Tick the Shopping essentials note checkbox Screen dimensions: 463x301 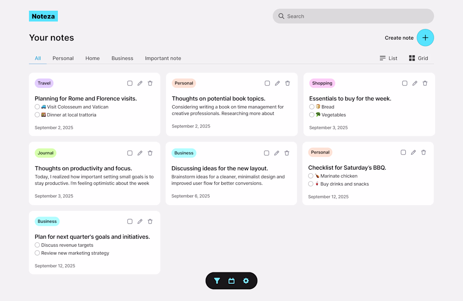click(x=405, y=83)
